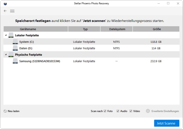Click the Lokaler Festplatte group drive icon
Image resolution: width=183 pixels, height=129 pixels.
click(x=11, y=35)
